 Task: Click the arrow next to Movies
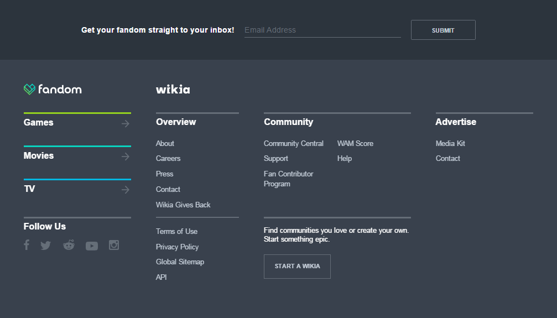tap(126, 157)
